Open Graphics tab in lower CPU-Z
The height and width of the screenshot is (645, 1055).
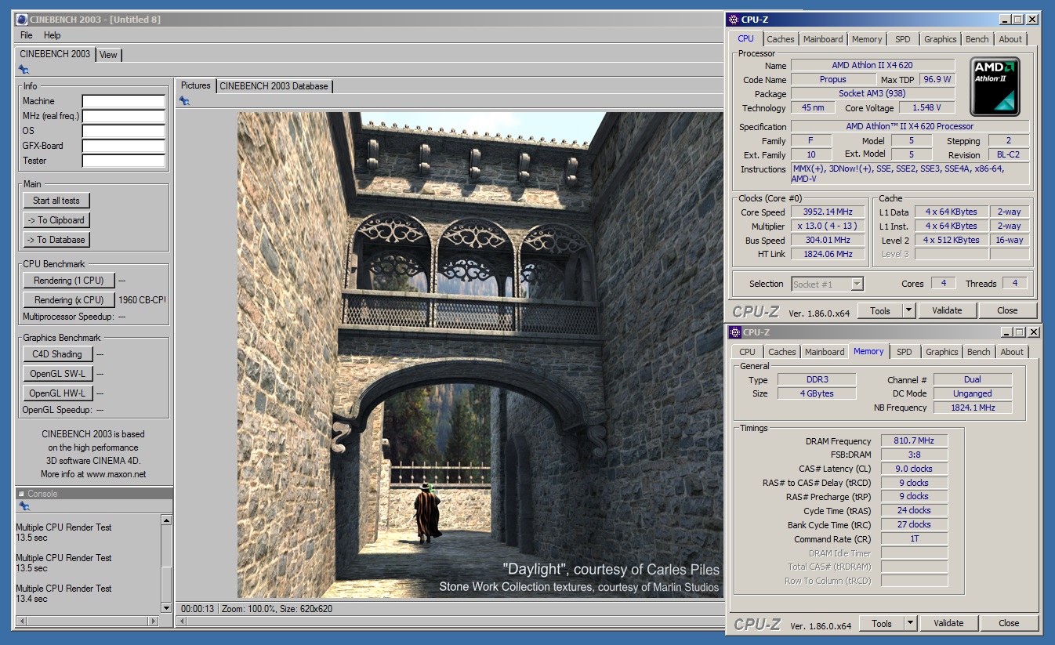click(x=942, y=352)
